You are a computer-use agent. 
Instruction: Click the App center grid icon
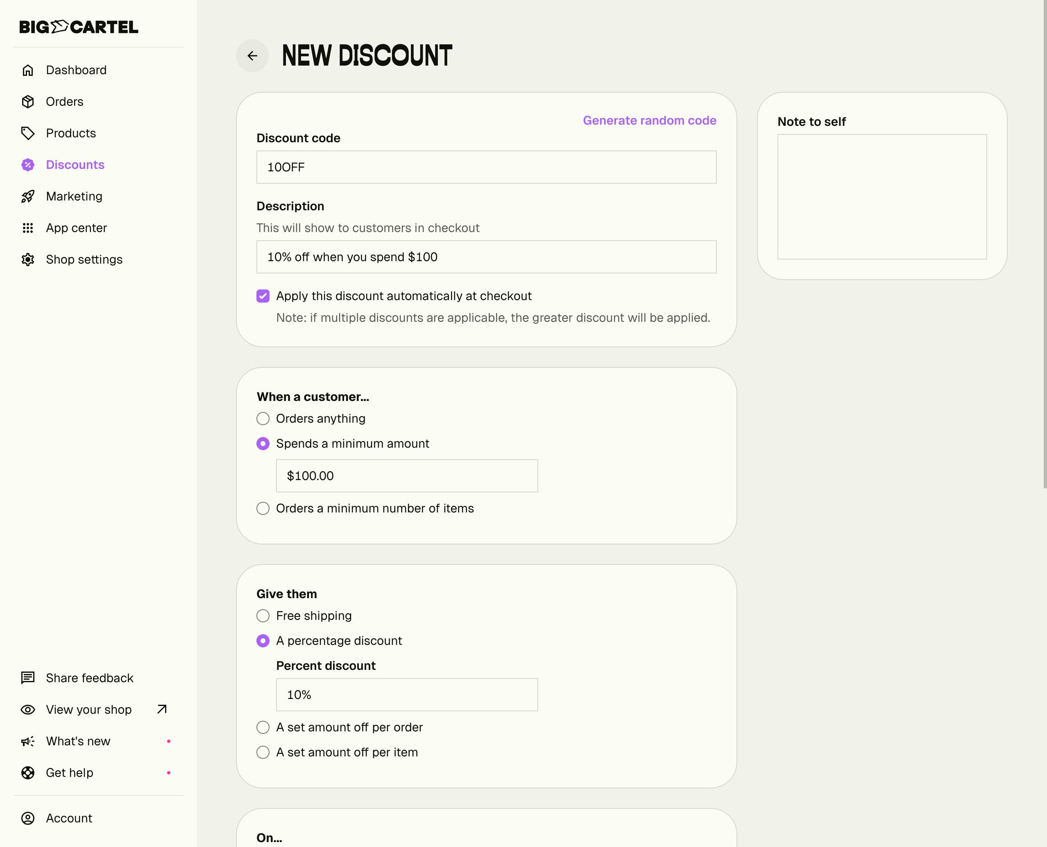(x=28, y=228)
